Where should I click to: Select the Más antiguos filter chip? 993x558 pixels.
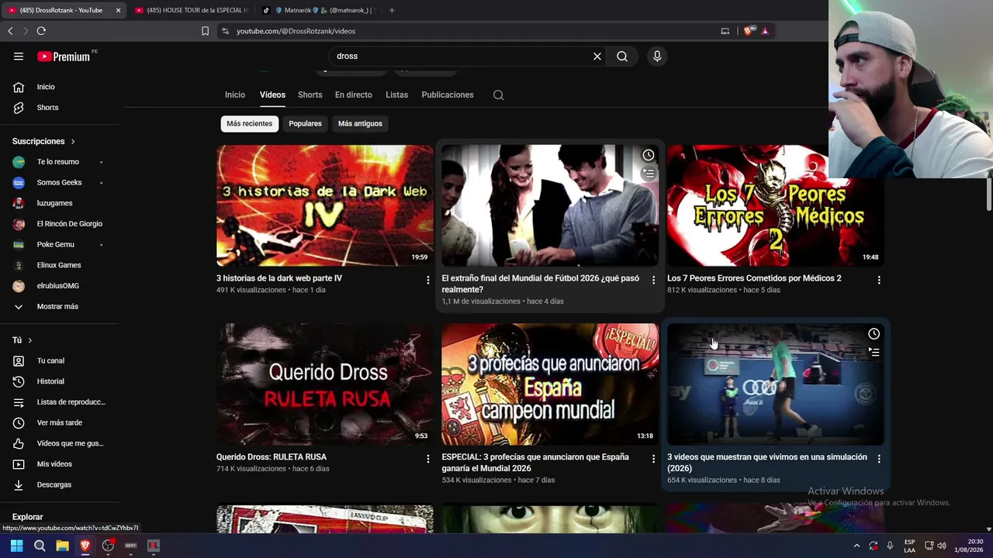360,124
